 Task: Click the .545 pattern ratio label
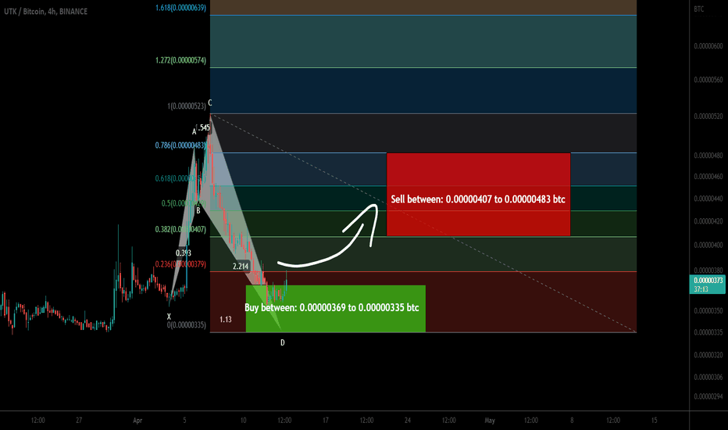pos(203,127)
